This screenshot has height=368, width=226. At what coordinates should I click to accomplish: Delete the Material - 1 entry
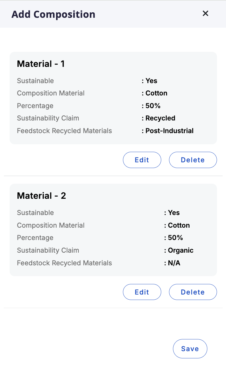pyautogui.click(x=193, y=160)
